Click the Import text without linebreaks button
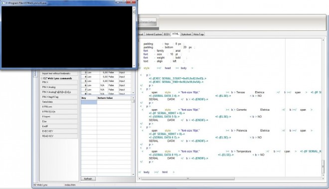The width and height of the screenshot is (329, 189). [59, 73]
